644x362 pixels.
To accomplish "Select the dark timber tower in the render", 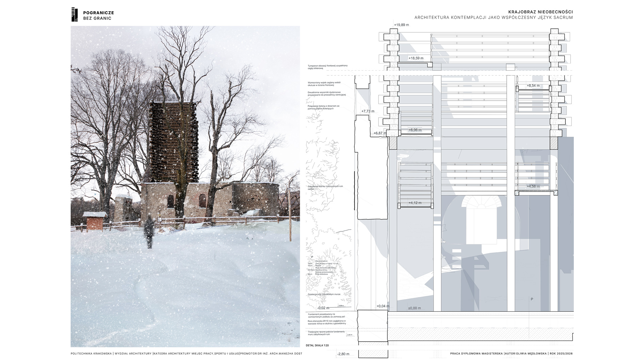I will [173, 142].
